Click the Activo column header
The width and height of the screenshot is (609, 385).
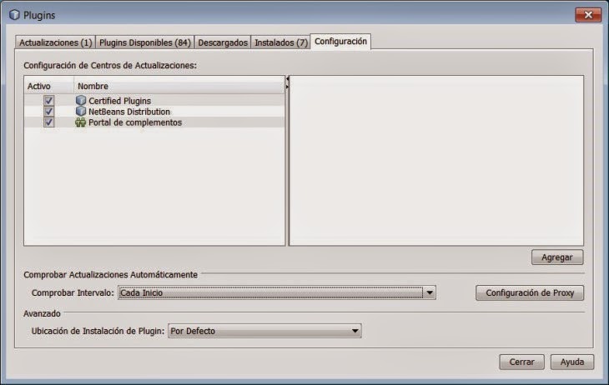pyautogui.click(x=49, y=86)
